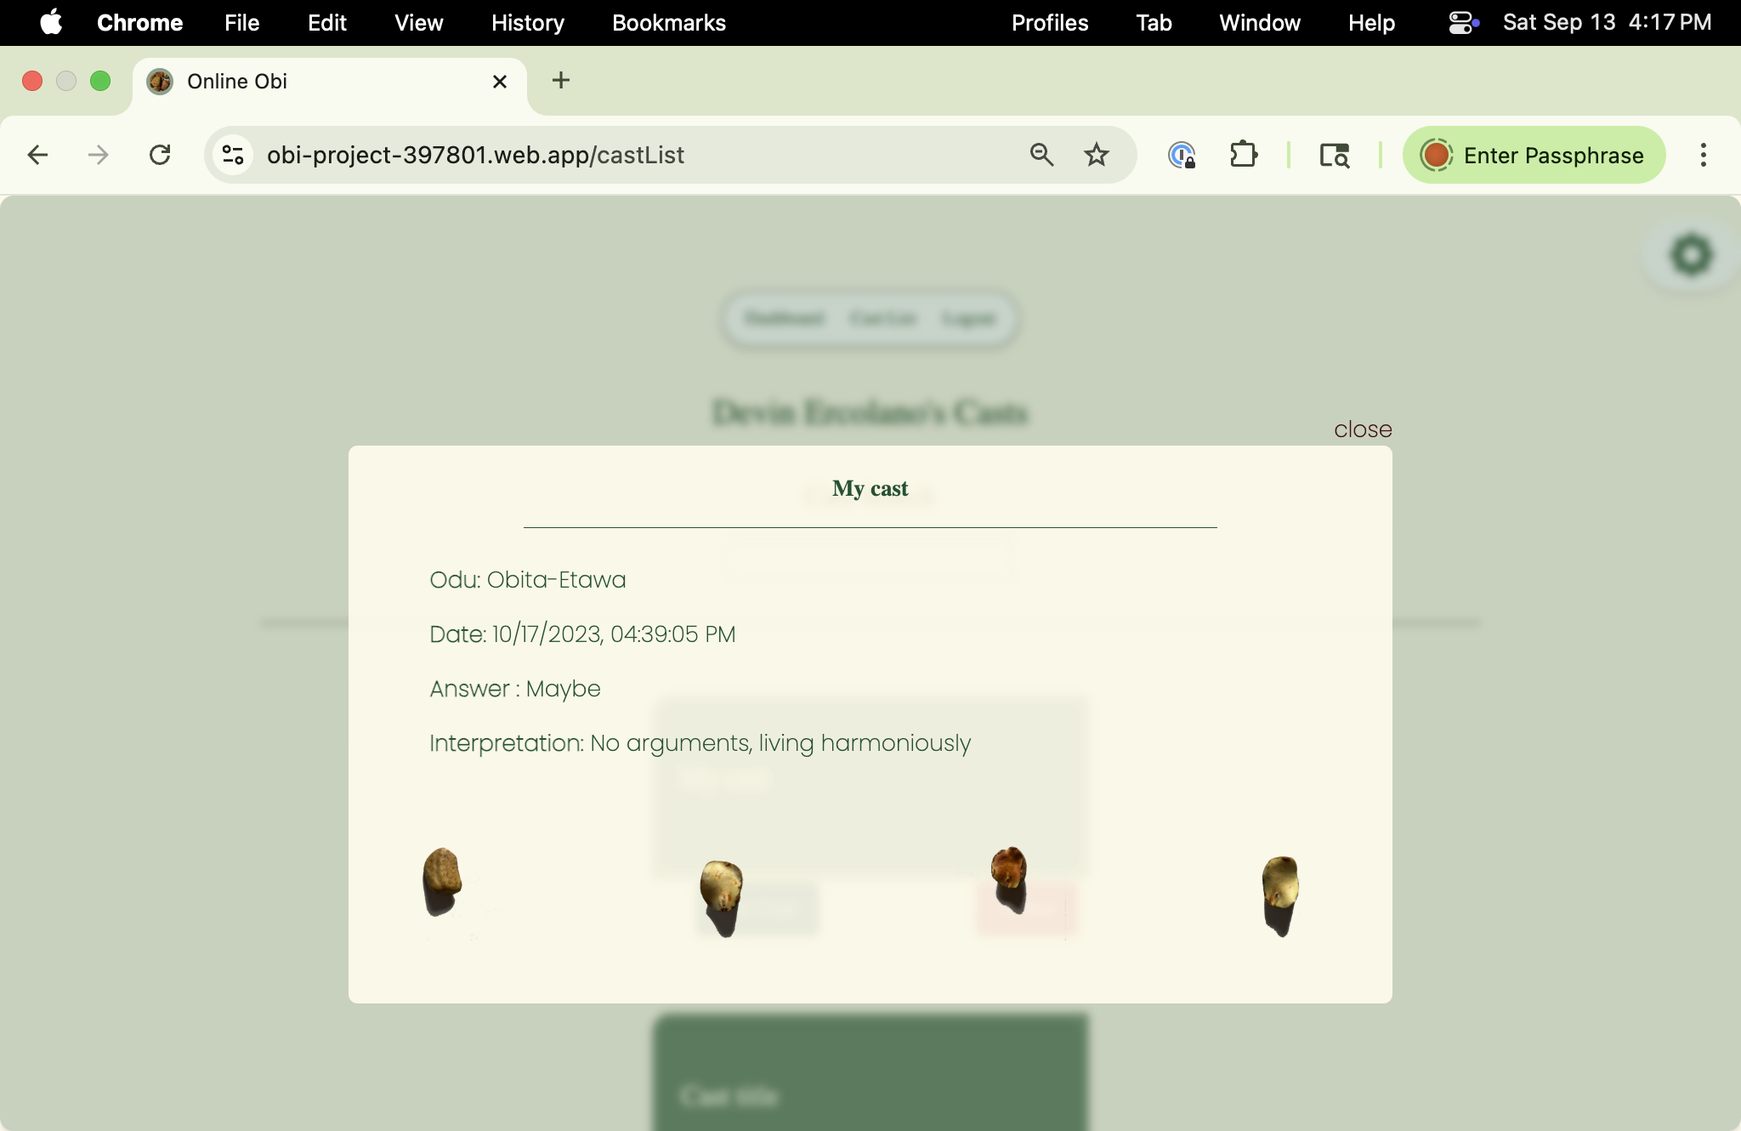Screen dimensions: 1741x1131
Task: Bookmark this page using the star icon
Action: pyautogui.click(x=1096, y=155)
